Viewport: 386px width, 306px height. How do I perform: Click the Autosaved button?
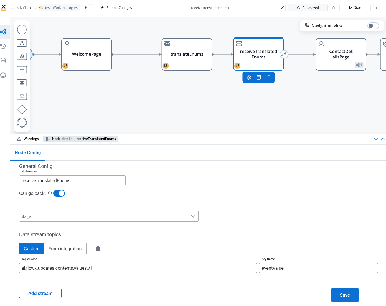308,8
